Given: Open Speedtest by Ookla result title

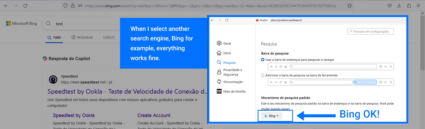Looking at the screenshot, I should pos(127,91).
